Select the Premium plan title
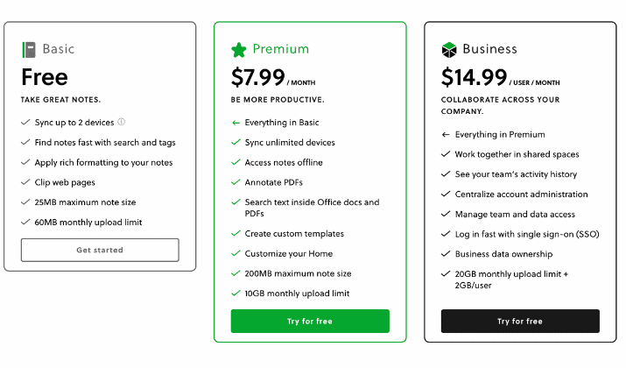 click(x=281, y=49)
